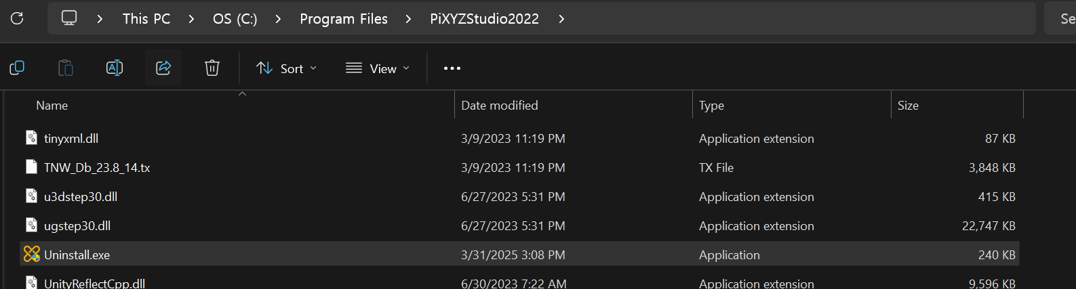Open the See more ellipsis menu
Viewport: 1076px width, 289px height.
coord(452,68)
